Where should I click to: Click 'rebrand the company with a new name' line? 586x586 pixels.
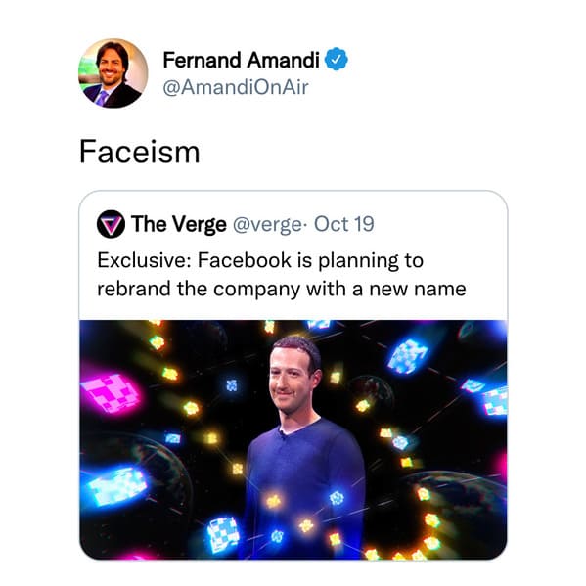pyautogui.click(x=282, y=290)
